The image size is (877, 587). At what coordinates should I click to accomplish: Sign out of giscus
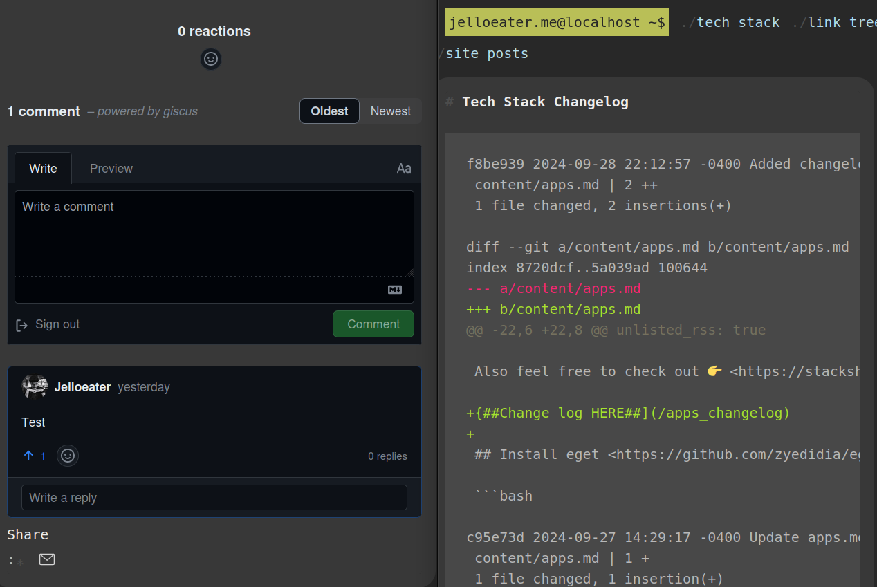click(x=48, y=324)
